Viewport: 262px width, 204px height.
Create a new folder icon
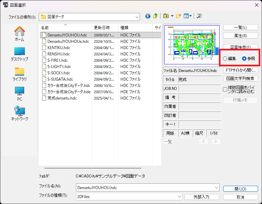click(178, 16)
